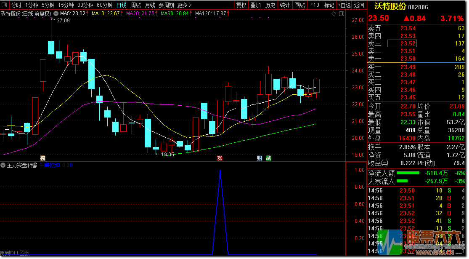Toggle 复权 price adjustment
This screenshot has height=259, width=469.
(x=241, y=5)
